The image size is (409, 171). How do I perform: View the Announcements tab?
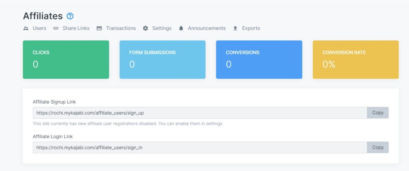(x=206, y=28)
